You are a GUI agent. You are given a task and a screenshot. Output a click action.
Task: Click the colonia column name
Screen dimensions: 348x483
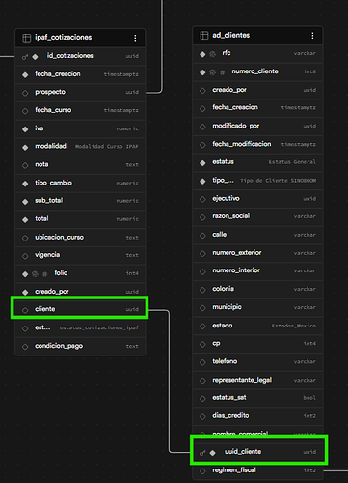click(x=223, y=289)
